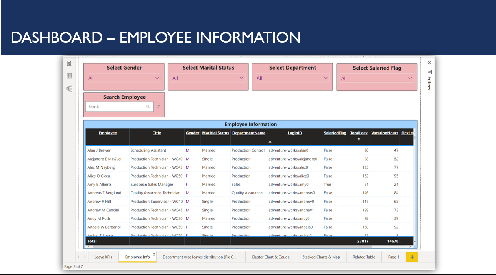Open the Stacked Charts & Map tab

321,257
